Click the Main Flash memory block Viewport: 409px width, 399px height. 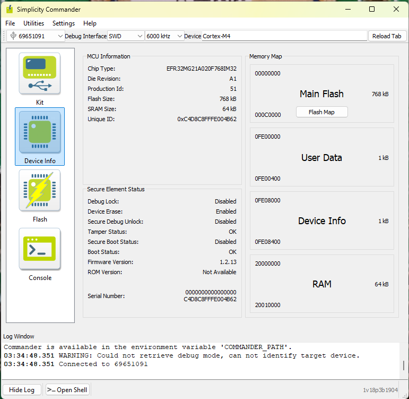click(x=321, y=94)
